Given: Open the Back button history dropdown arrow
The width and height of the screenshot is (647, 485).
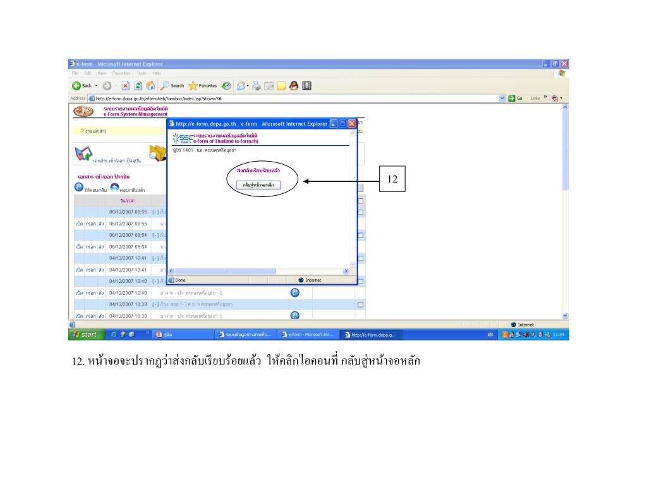Looking at the screenshot, I should (96, 86).
